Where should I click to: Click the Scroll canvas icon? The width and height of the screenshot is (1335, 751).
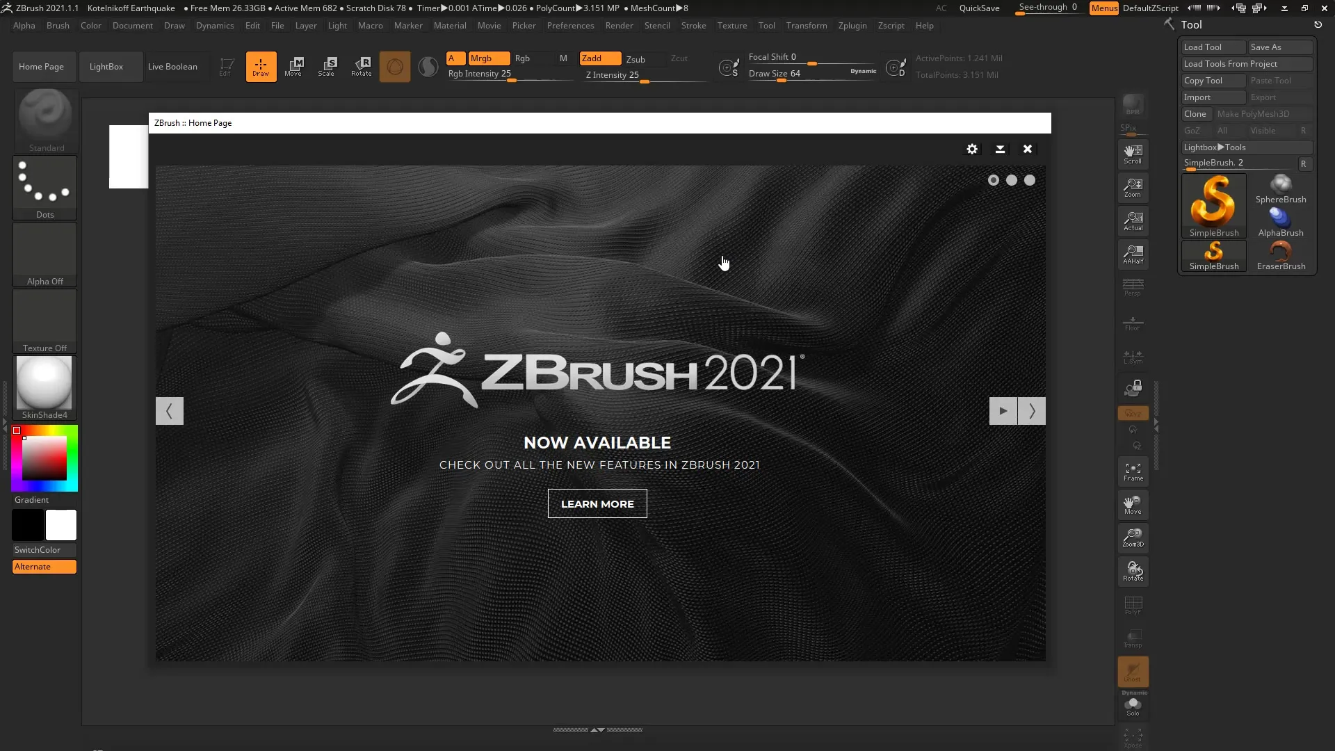tap(1133, 154)
